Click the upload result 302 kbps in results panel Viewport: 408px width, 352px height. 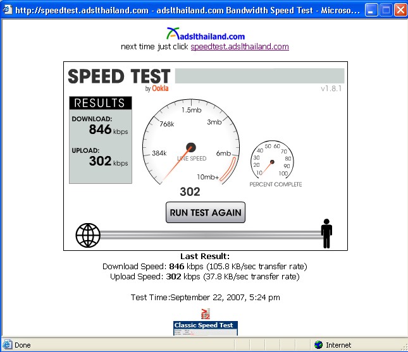[108, 161]
